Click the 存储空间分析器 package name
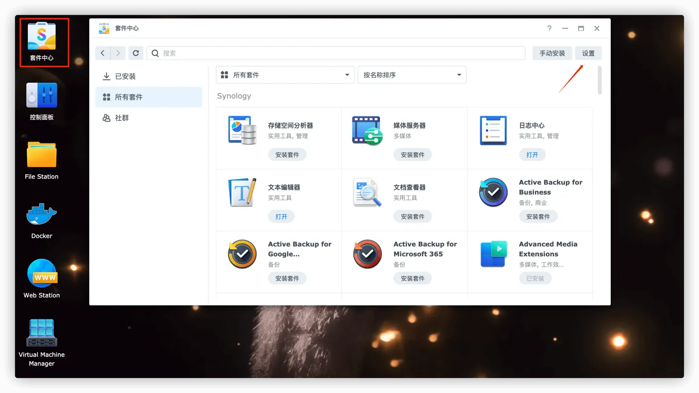699x393 pixels. (290, 126)
